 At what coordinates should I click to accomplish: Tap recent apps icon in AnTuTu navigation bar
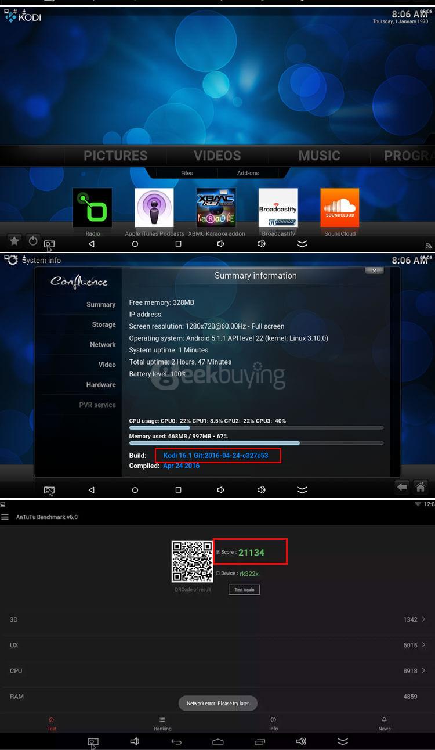click(260, 741)
